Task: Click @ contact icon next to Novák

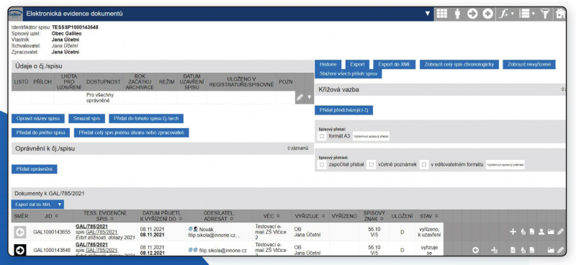Action: click(191, 229)
